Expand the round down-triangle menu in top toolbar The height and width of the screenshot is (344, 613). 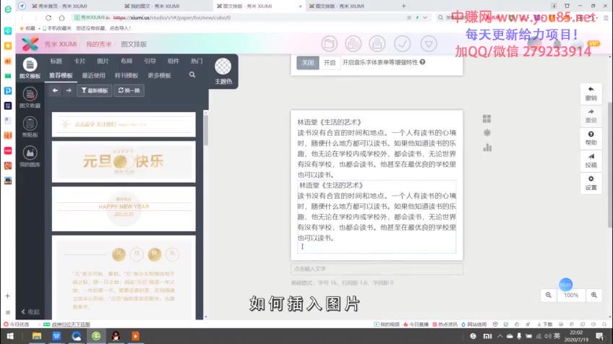coord(429,43)
